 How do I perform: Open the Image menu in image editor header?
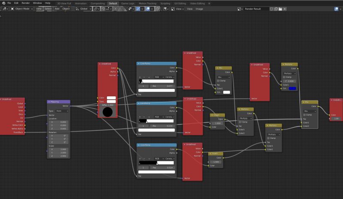(199, 9)
